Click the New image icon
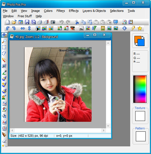The width and height of the screenshot is (151, 154). point(8,22)
